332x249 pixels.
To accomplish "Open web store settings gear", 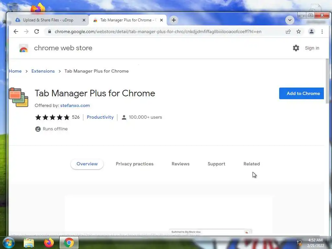I will click(x=296, y=48).
